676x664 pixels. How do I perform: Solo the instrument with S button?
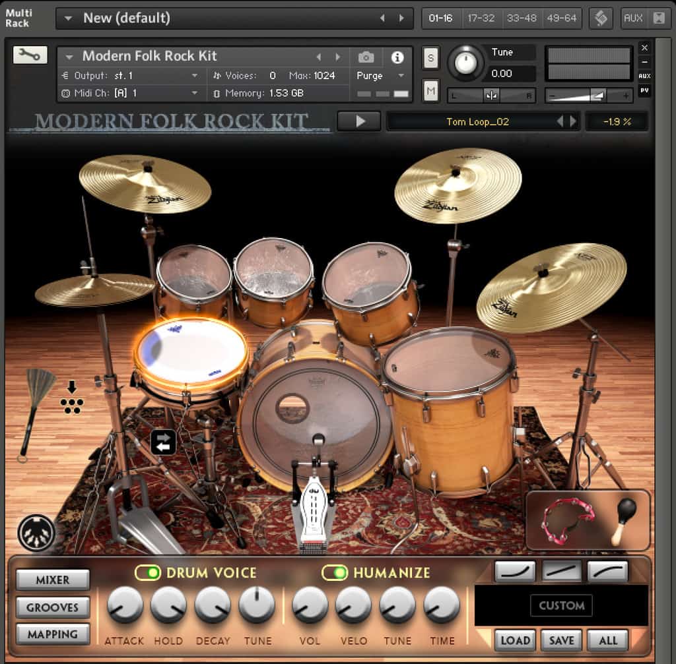[x=430, y=57]
